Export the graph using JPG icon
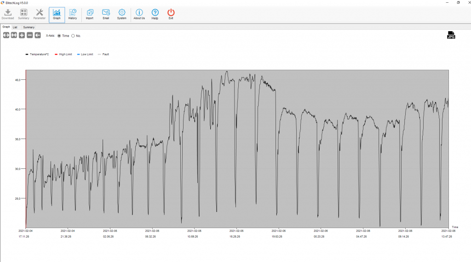471x262 pixels. [x=451, y=35]
